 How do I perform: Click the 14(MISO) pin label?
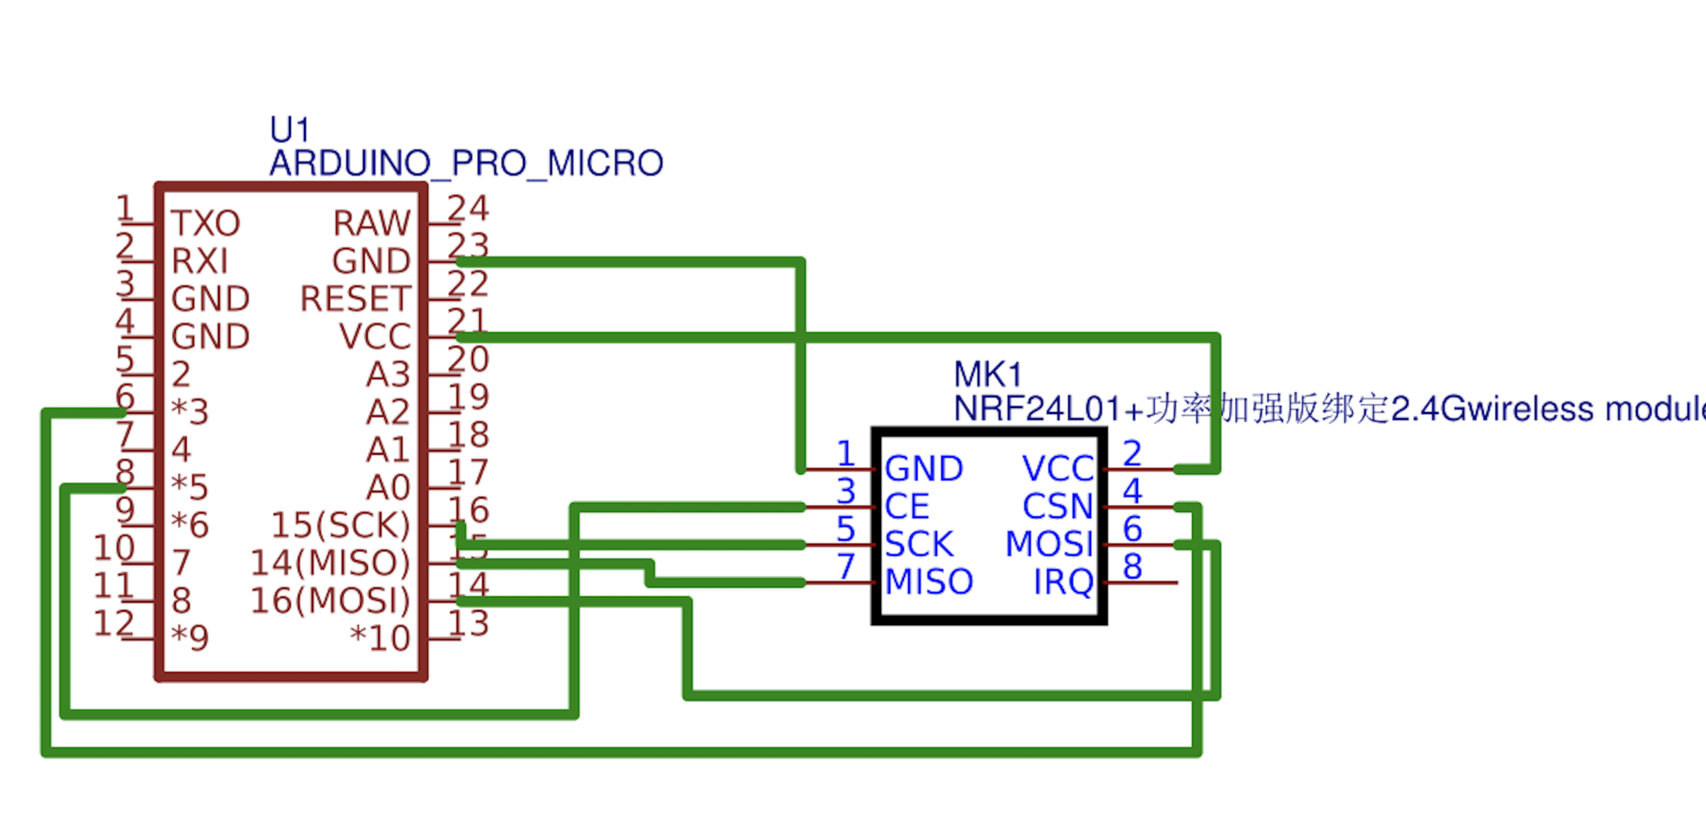[331, 563]
